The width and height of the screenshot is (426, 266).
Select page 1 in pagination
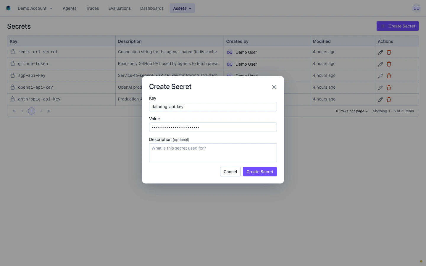point(32,111)
